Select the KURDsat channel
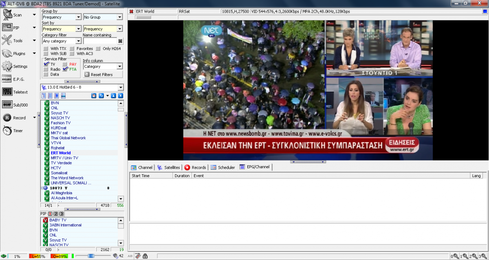Image resolution: width=489 pixels, height=260 pixels. (x=59, y=128)
